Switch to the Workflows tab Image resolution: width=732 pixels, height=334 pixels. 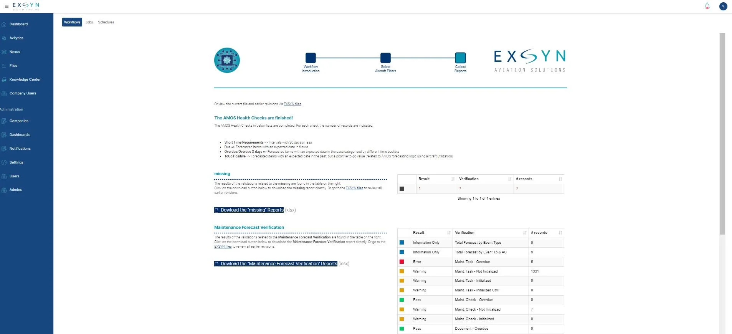(72, 22)
